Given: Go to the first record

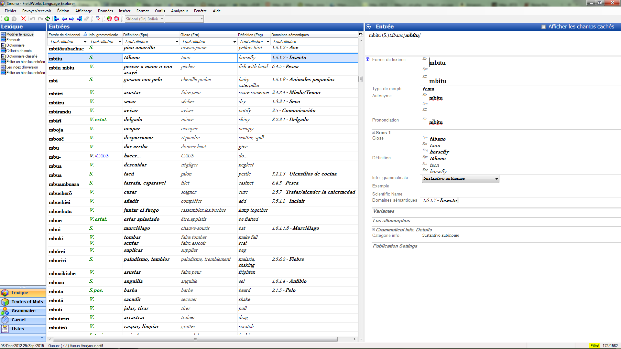Looking at the screenshot, I should 57,19.
